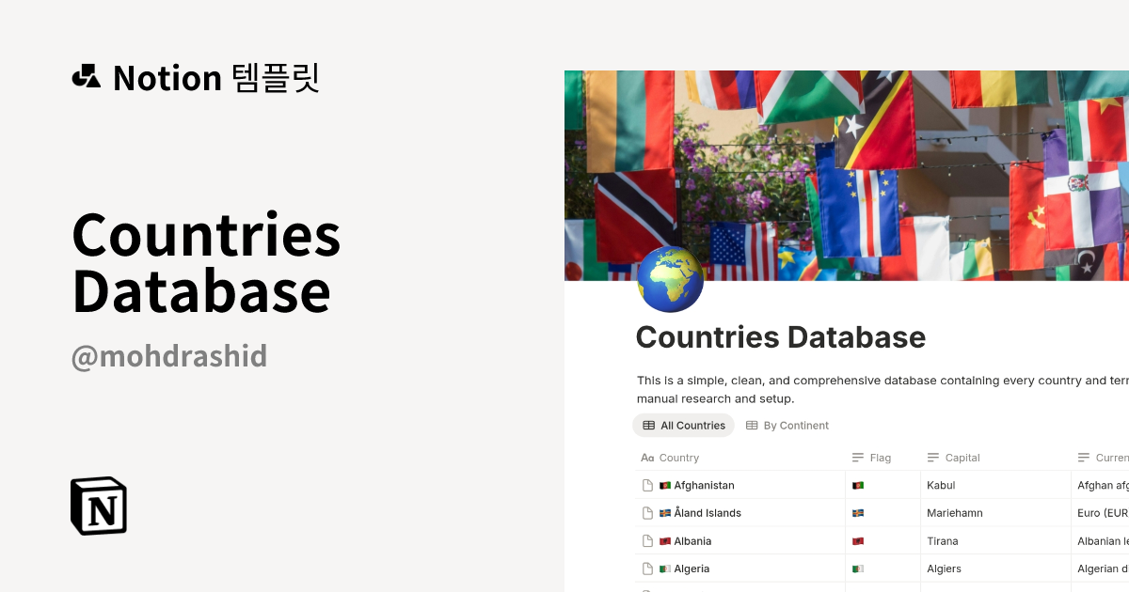Viewport: 1129px width, 592px height.
Task: Click the text-property icon in Capital header
Action: pyautogui.click(x=933, y=458)
